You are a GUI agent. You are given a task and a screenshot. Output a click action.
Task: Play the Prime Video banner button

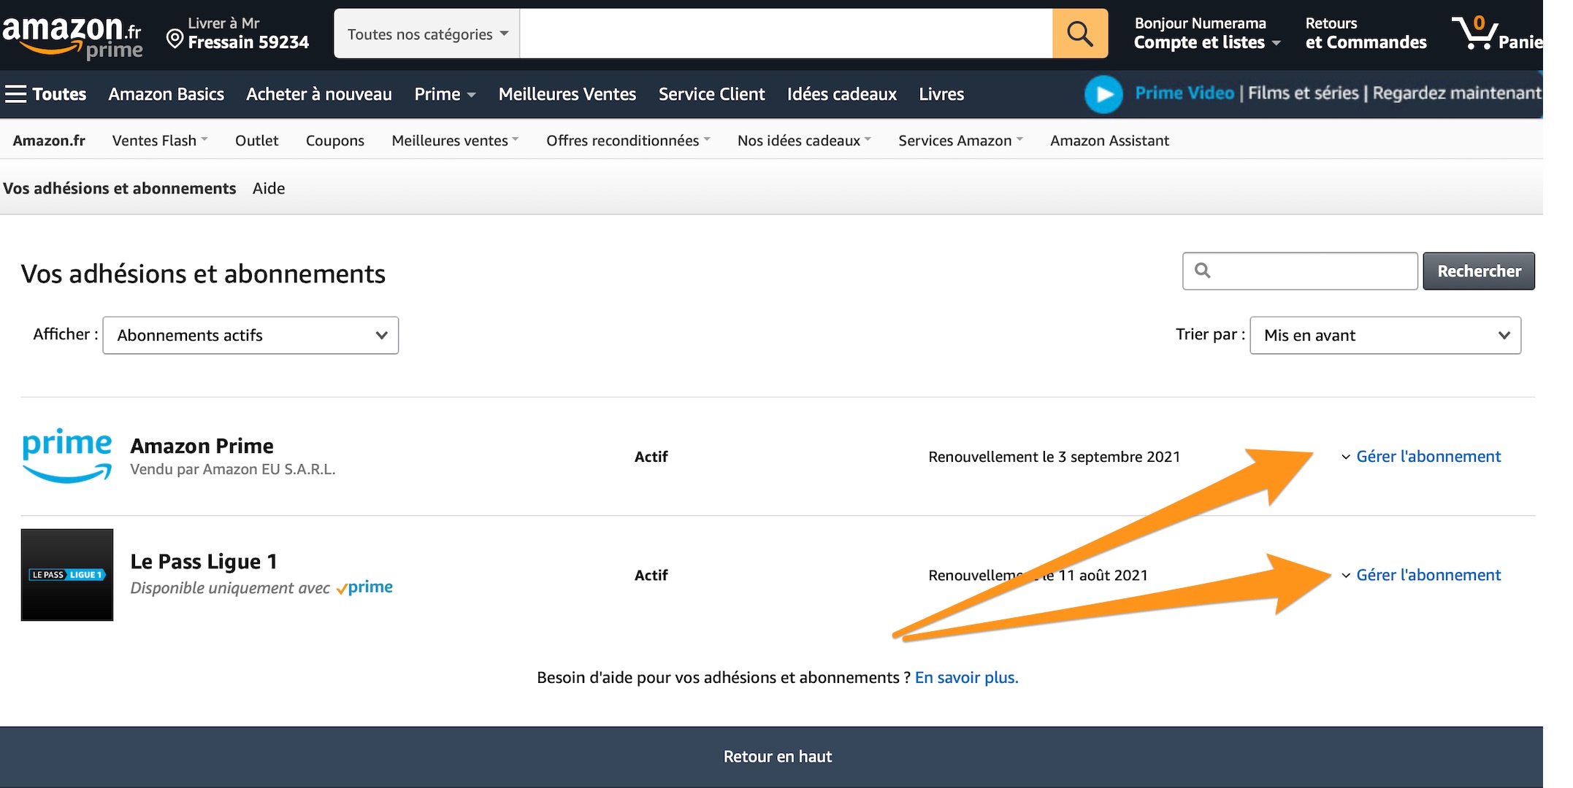tap(1103, 94)
